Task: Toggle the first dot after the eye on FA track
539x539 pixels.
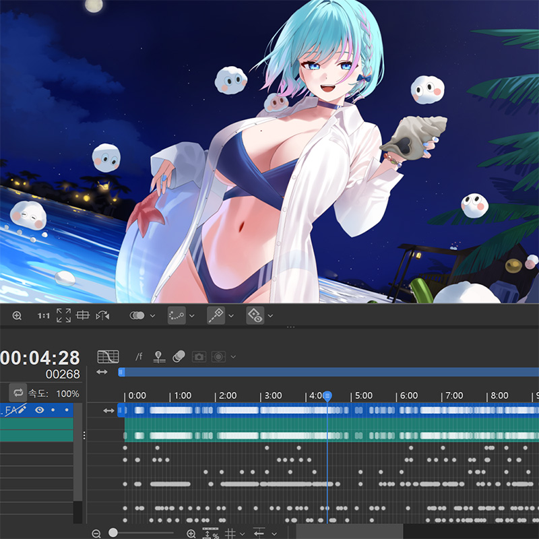Action: [x=53, y=410]
